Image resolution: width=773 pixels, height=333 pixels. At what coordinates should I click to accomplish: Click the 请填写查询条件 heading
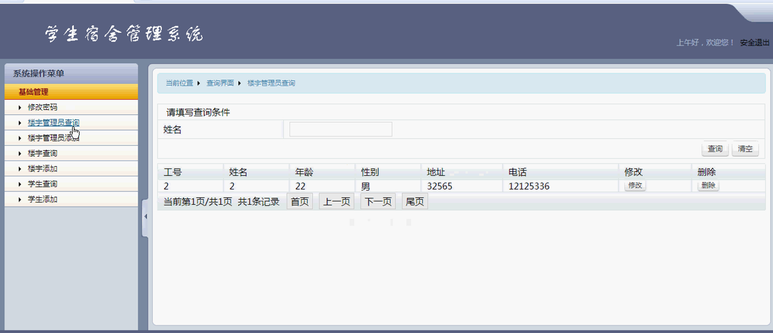(198, 112)
